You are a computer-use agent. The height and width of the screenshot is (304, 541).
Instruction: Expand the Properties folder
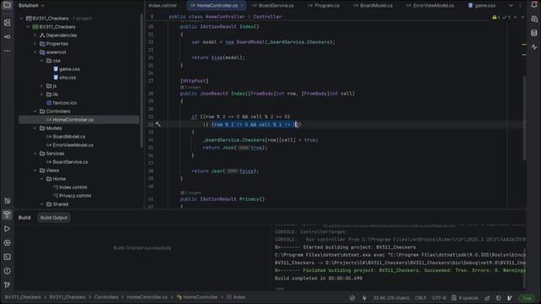[x=35, y=44]
